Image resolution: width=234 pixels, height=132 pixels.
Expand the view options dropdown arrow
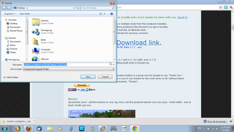104,14
